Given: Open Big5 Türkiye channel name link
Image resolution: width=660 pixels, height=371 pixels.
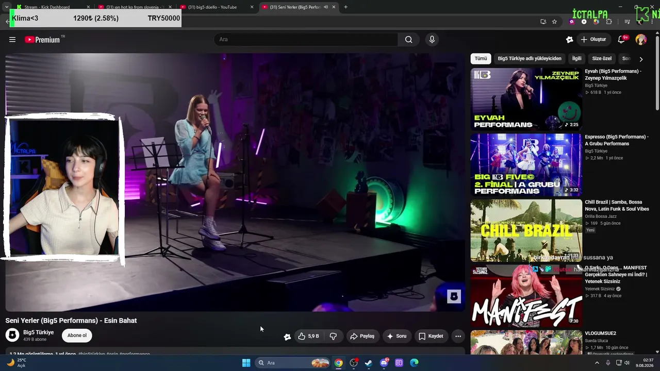Looking at the screenshot, I should [x=38, y=332].
